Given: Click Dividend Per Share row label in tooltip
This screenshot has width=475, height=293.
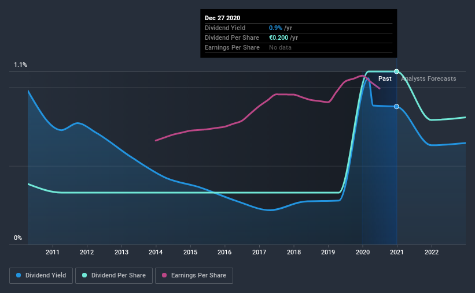Looking at the screenshot, I should pos(232,37).
